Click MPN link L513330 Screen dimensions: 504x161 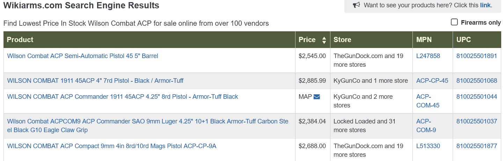[x=428, y=146]
